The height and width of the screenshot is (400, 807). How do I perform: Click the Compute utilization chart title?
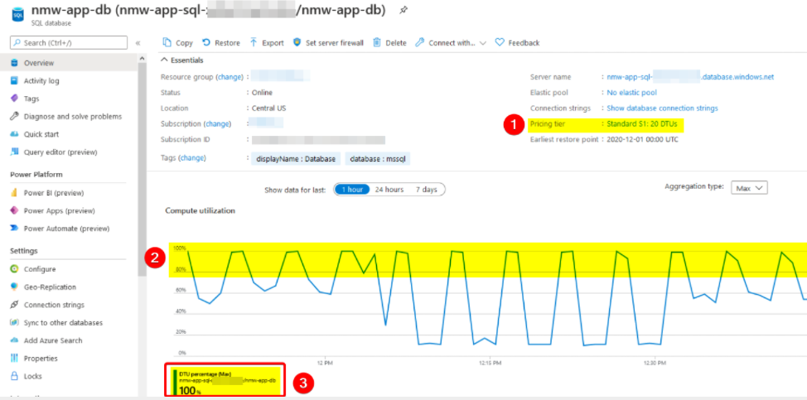(x=200, y=211)
